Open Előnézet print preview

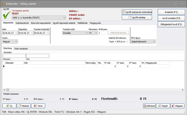tap(149, 106)
